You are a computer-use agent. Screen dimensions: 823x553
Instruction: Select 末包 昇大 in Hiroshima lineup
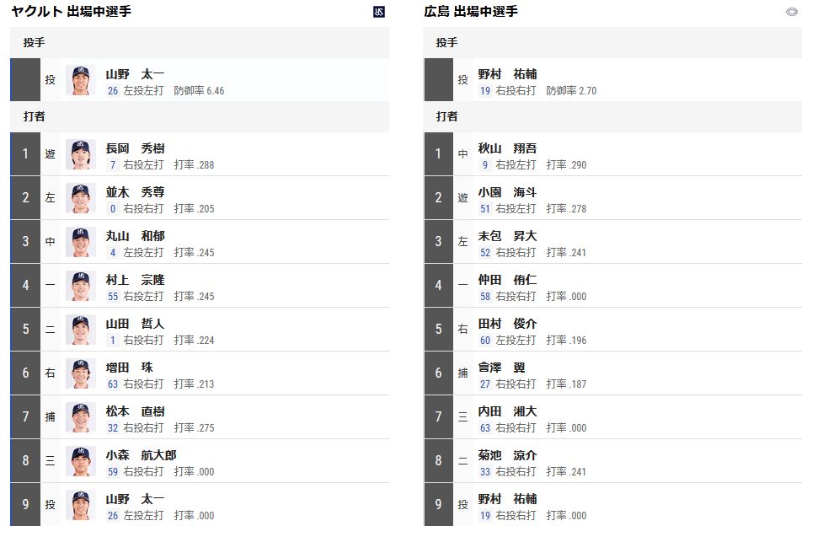(507, 236)
